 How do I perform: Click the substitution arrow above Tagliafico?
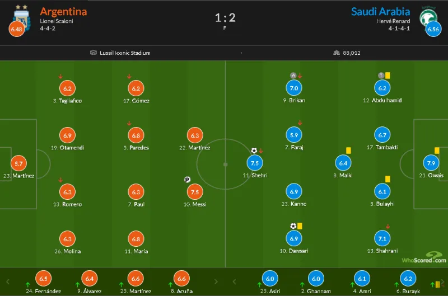(60, 76)
